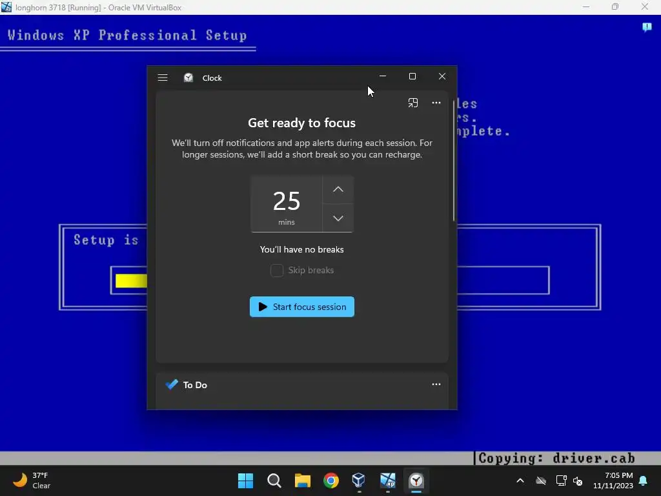Tick the Skip breaks checkbox
This screenshot has height=496, width=661.
[x=277, y=271]
